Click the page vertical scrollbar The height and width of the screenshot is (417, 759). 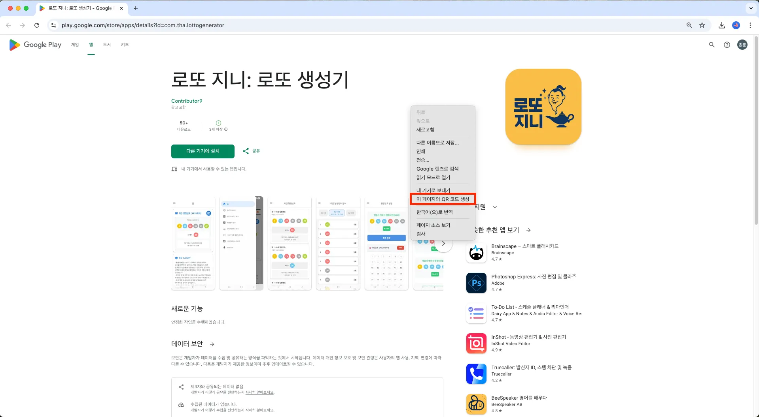756,130
